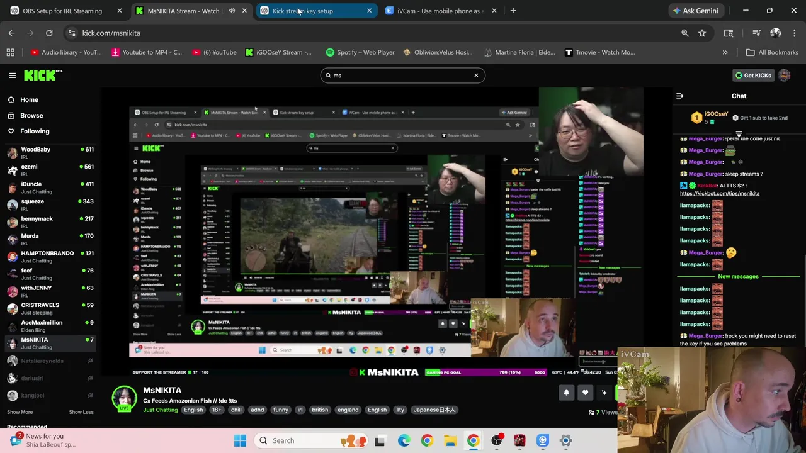Reload the current page
Screen dimensions: 806x453
(49, 33)
